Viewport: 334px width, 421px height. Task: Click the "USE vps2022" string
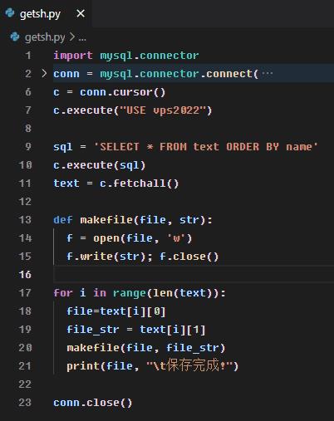pyautogui.click(x=163, y=110)
